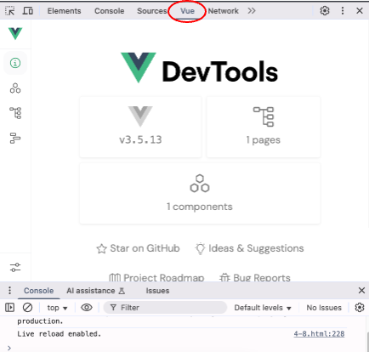
Task: Toggle the device toolbar icon
Action: [x=28, y=11]
